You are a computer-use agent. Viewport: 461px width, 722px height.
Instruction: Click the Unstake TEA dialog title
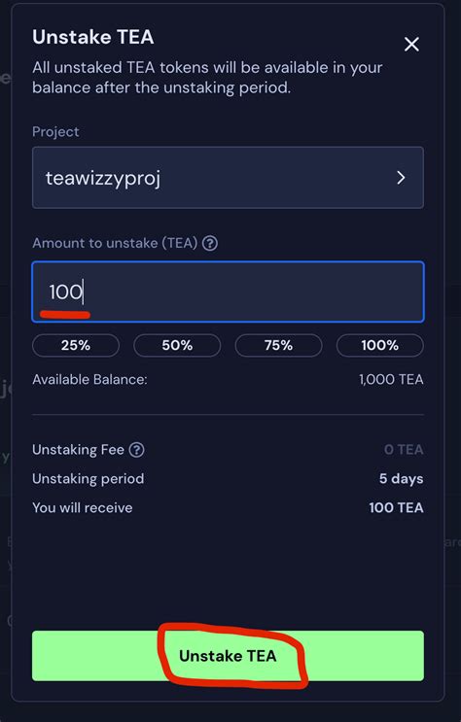93,37
